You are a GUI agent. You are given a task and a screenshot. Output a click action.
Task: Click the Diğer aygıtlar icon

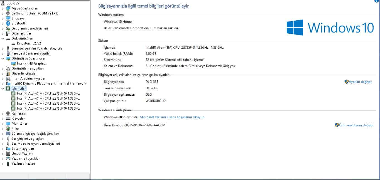pyautogui.click(x=8, y=33)
